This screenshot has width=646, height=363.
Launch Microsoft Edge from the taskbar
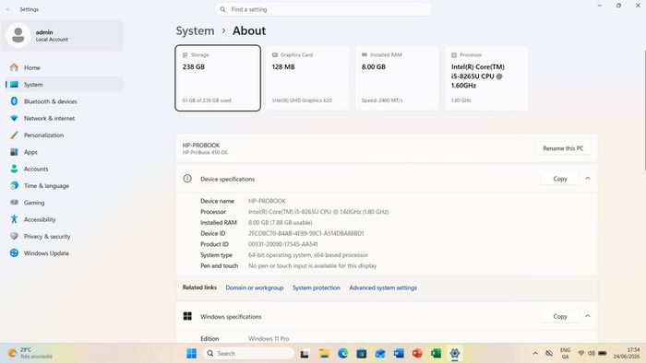point(342,354)
